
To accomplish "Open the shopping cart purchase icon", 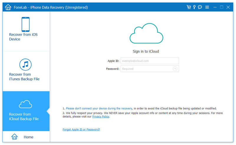I will pos(189,7).
